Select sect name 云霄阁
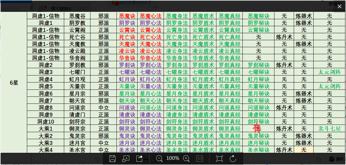 click(77, 30)
